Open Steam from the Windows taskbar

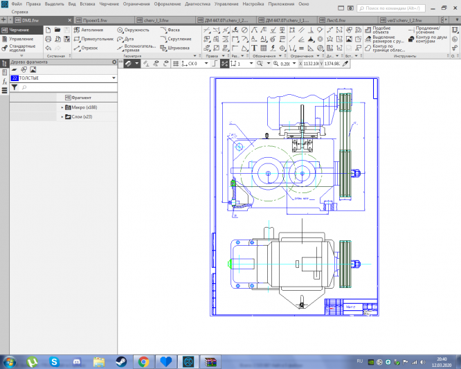click(x=122, y=361)
